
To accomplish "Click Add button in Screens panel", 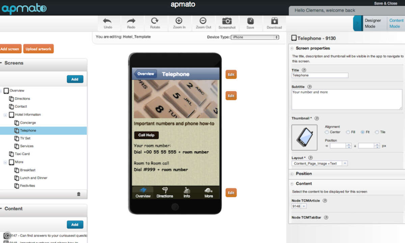I will click(x=75, y=79).
